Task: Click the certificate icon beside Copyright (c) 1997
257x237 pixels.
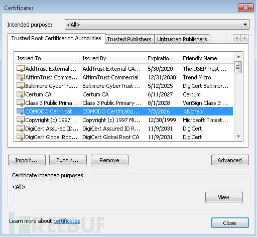Action: pyautogui.click(x=21, y=120)
